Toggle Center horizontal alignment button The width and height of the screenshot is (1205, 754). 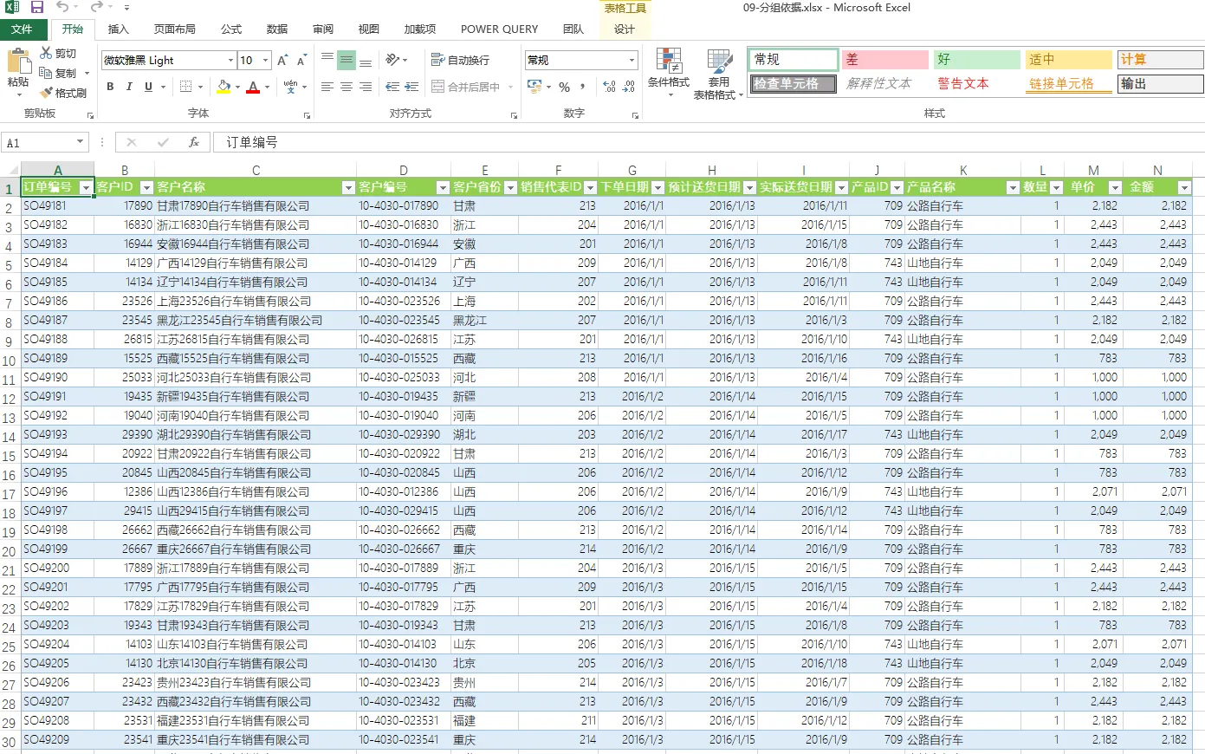pyautogui.click(x=347, y=87)
